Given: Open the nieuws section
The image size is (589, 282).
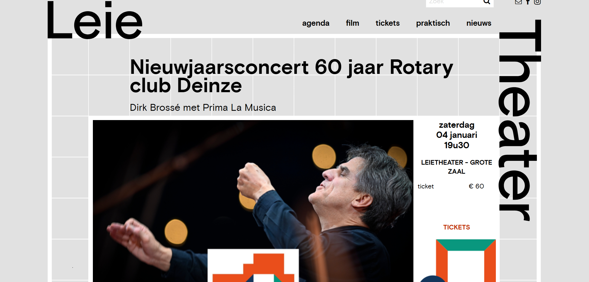Looking at the screenshot, I should tap(479, 23).
